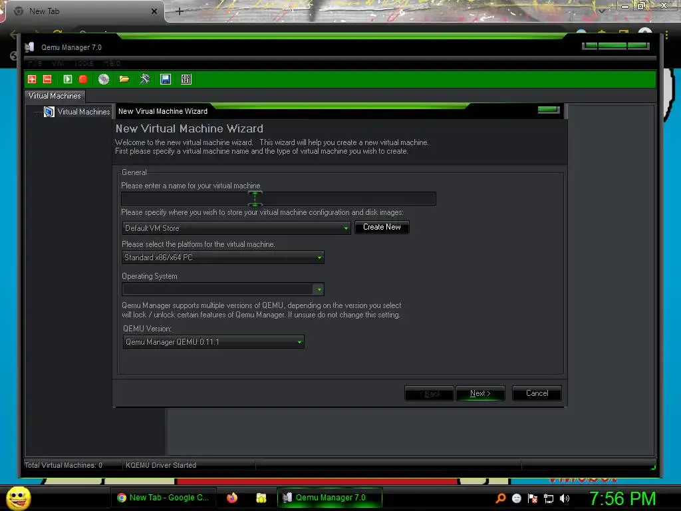This screenshot has height=511, width=681.
Task: Click 'Total Virtual Machines: 0' status text
Action: pyautogui.click(x=63, y=465)
